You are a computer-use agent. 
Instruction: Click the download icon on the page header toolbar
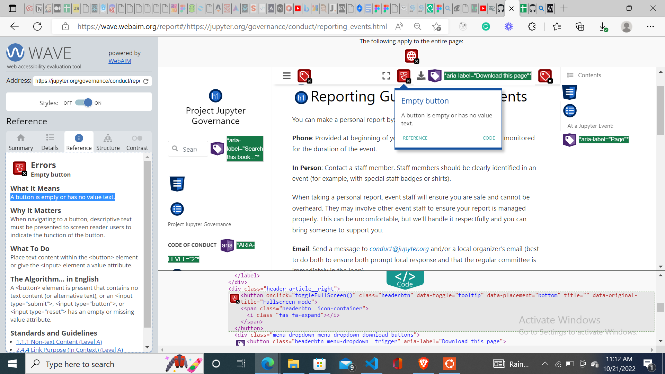coord(421,75)
